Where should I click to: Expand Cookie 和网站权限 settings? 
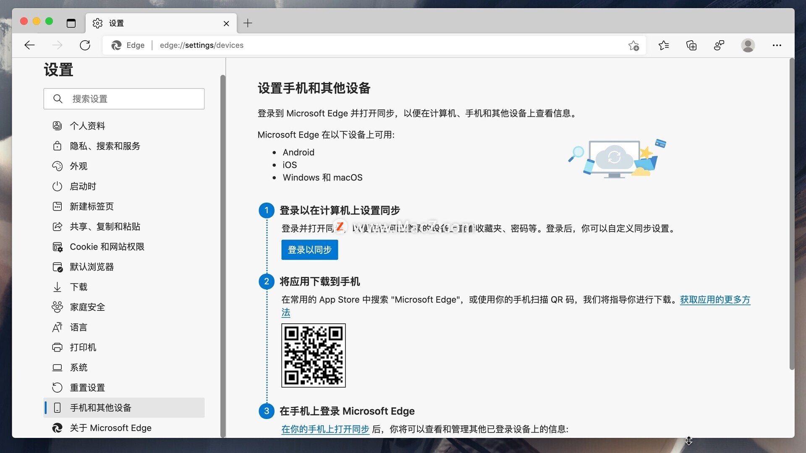(x=107, y=247)
